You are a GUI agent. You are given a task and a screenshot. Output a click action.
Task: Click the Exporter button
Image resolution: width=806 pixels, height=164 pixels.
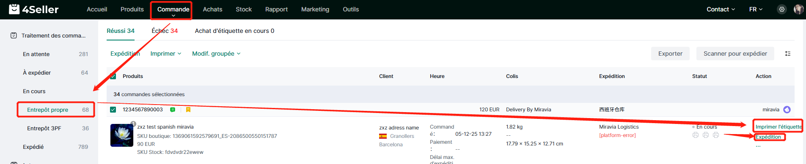(670, 54)
